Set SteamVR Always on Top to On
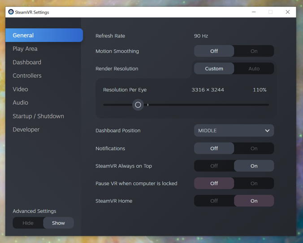Screen dimensions: 303x243 254,166
